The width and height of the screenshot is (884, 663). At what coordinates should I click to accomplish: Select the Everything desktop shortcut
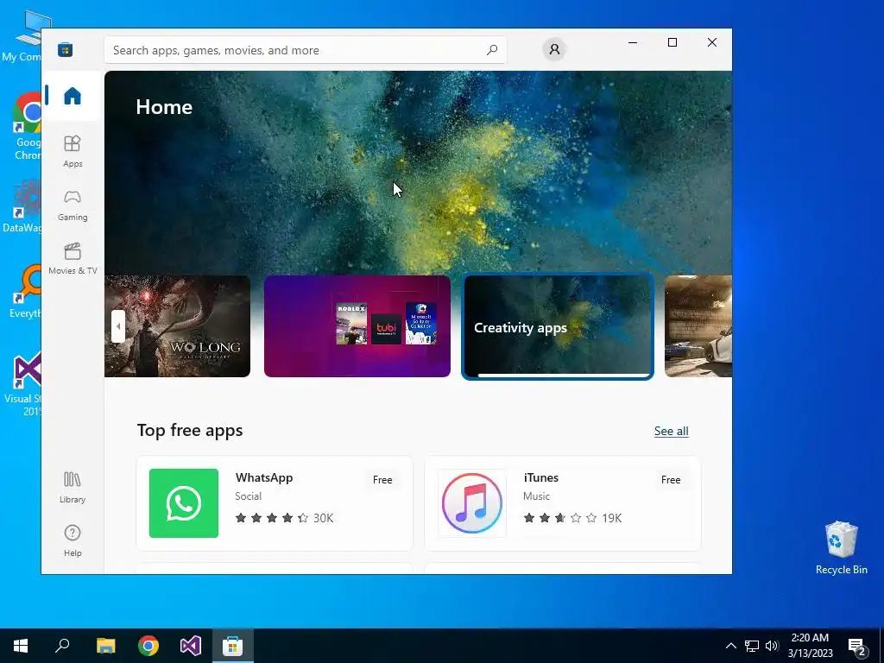(25, 291)
